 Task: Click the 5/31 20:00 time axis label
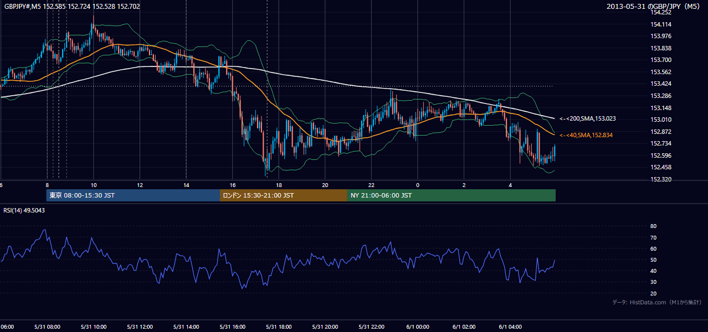pyautogui.click(x=325, y=327)
